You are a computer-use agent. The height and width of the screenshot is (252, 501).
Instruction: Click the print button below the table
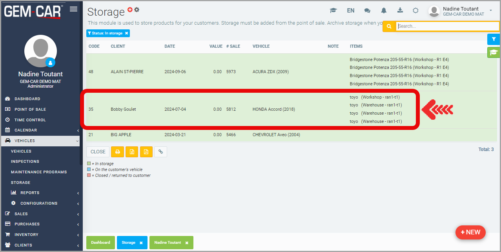(117, 152)
